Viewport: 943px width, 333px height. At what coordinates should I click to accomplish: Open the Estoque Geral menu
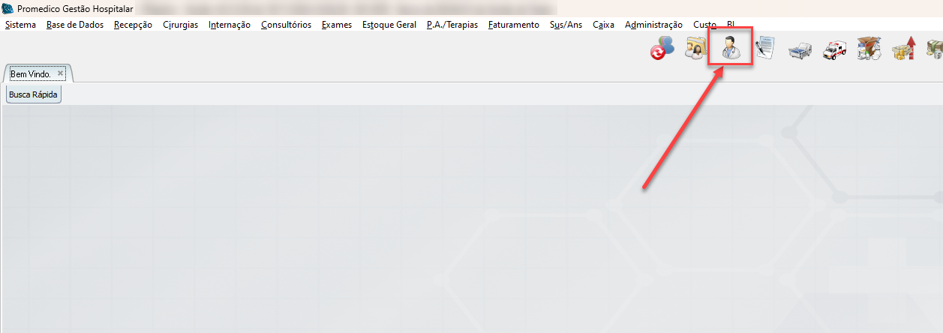pyautogui.click(x=389, y=25)
